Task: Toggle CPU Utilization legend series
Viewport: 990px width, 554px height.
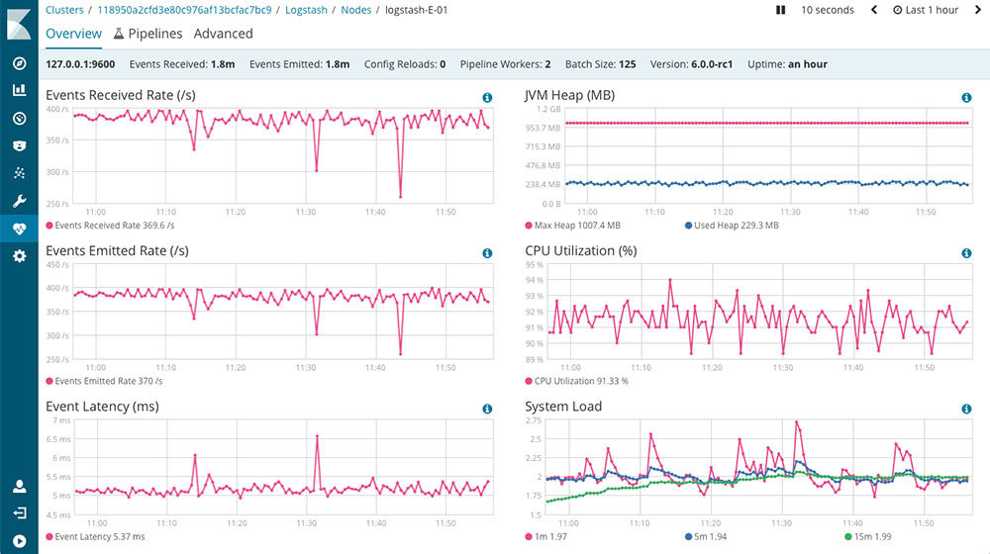Action: tap(576, 381)
